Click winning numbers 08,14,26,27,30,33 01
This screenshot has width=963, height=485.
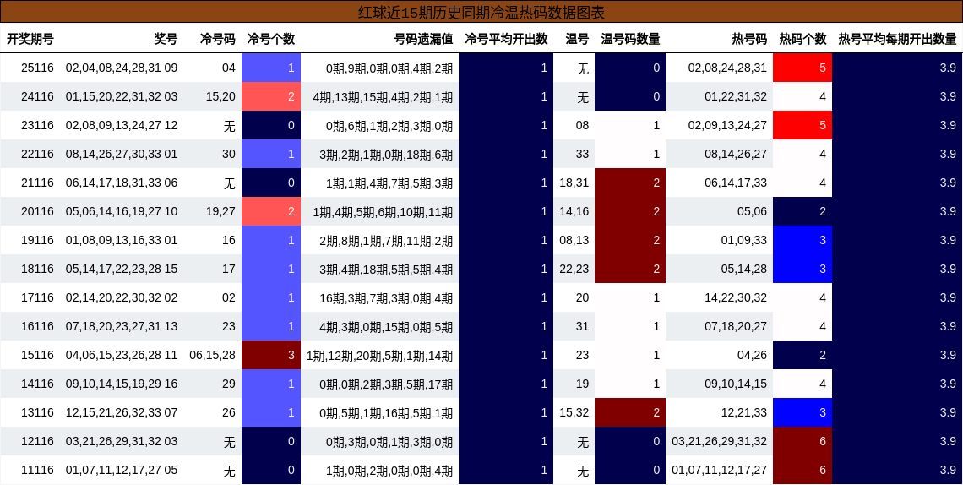point(122,154)
